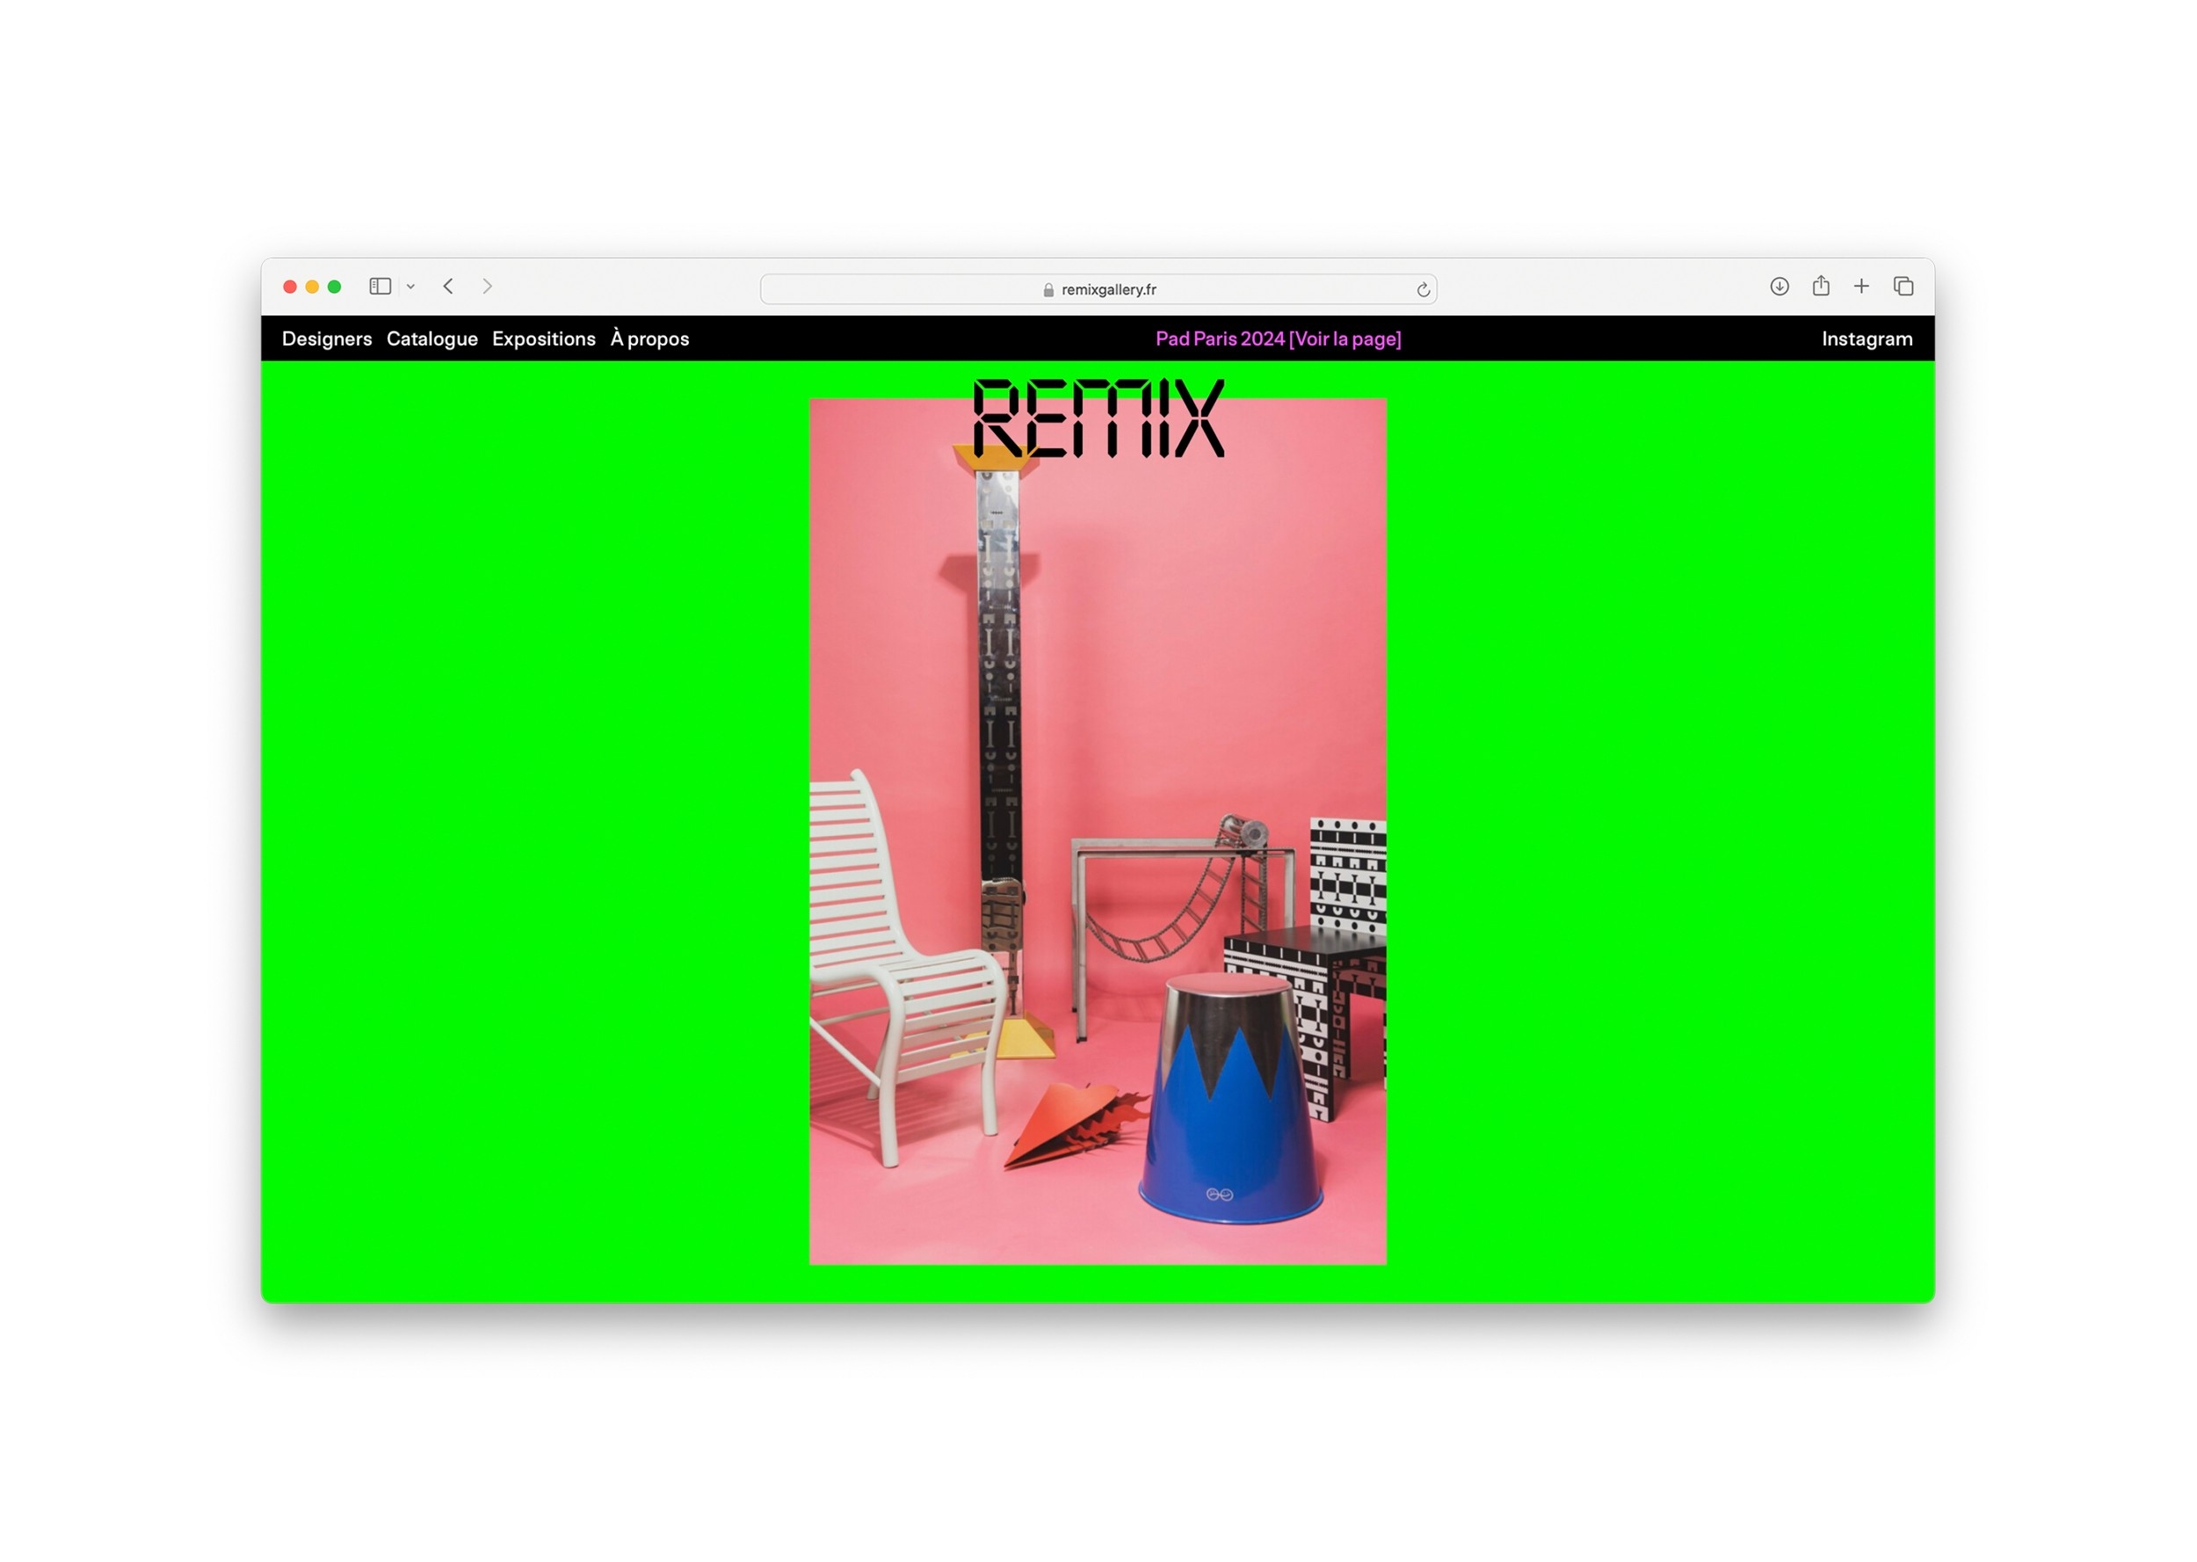Viewport: 2197px width, 1562px height.
Task: Click the lock icon in address bar
Action: point(1048,289)
